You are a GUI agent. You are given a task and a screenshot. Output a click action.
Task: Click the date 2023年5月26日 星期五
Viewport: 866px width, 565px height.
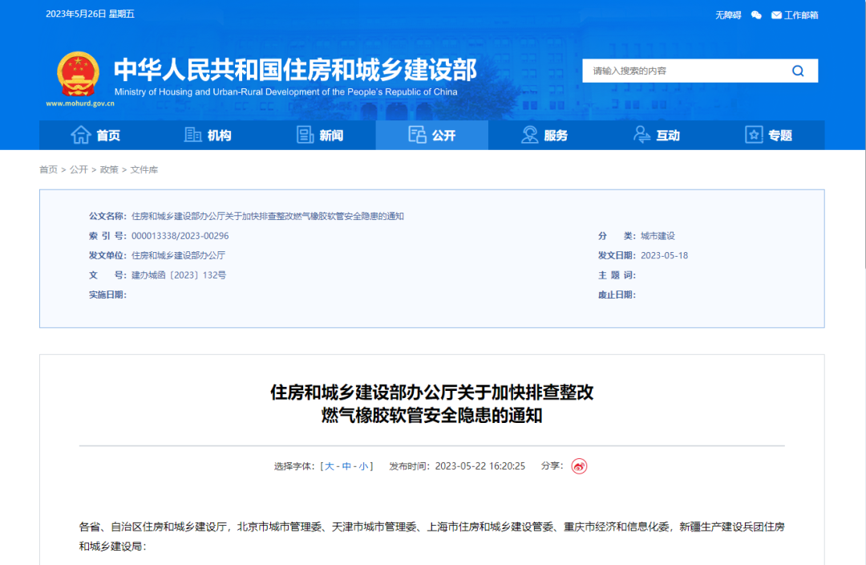pyautogui.click(x=90, y=14)
